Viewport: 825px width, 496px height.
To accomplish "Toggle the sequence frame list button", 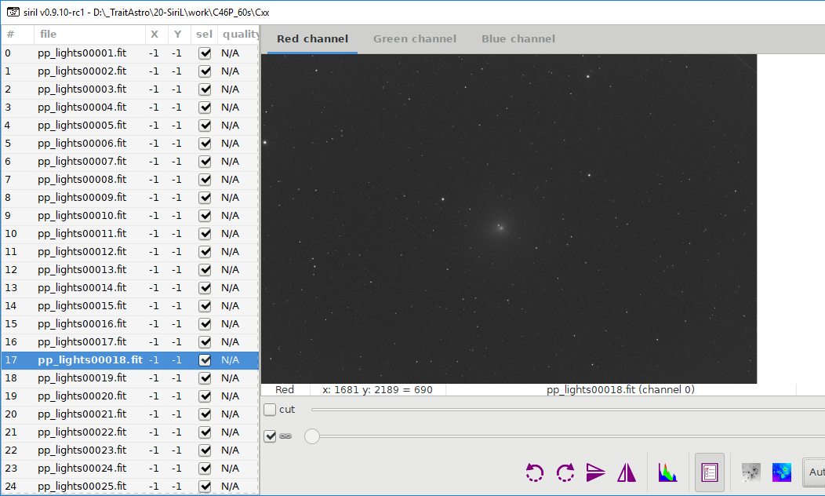I will [x=709, y=472].
